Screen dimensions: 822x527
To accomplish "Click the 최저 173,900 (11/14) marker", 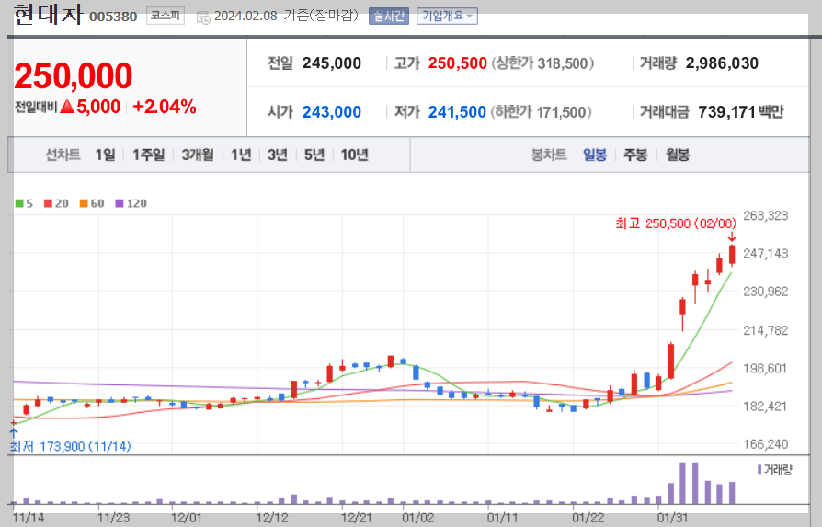I will 70,446.
